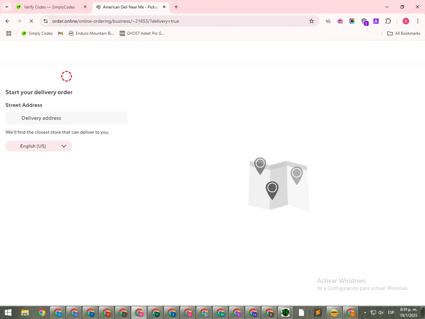The height and width of the screenshot is (319, 425).
Task: Open the network status icon
Action: point(373,312)
